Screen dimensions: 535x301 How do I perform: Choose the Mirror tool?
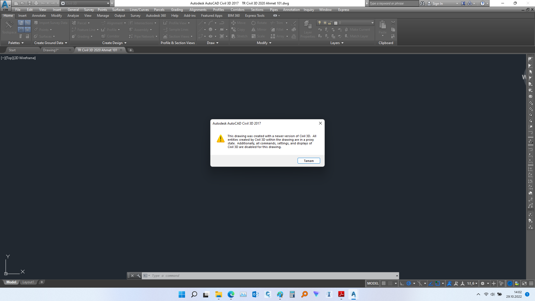[x=259, y=30]
